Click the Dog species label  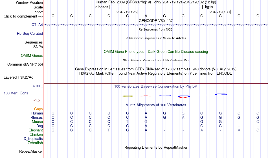(40, 126)
